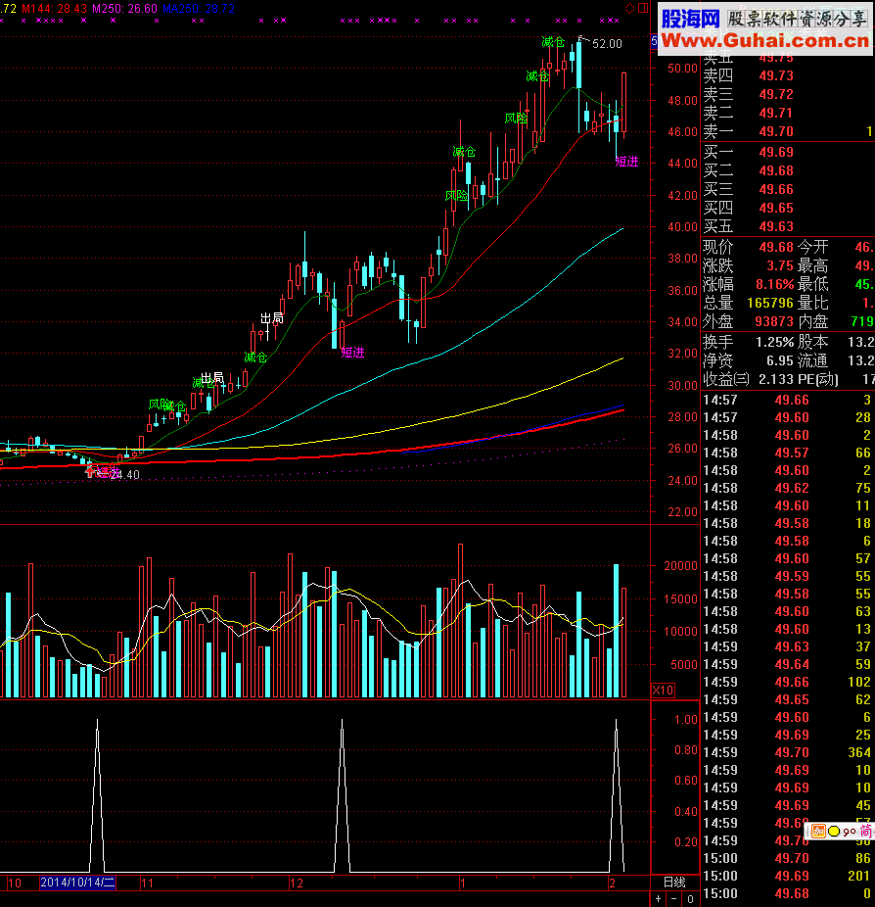Image resolution: width=875 pixels, height=907 pixels.
Task: Click the split-window icon beside the diamond
Action: pyautogui.click(x=643, y=8)
